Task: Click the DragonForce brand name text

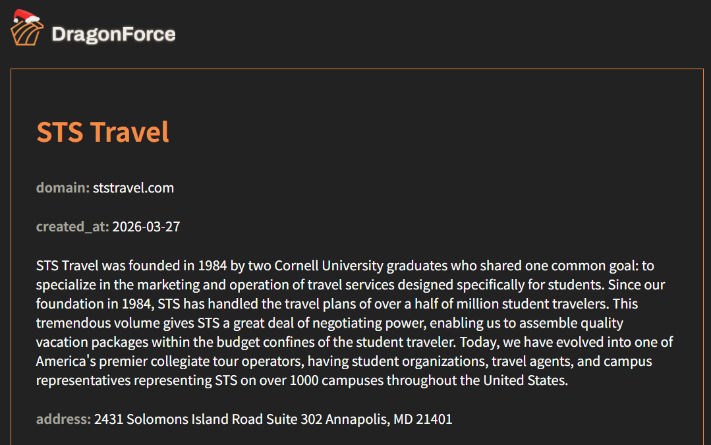Action: point(113,34)
